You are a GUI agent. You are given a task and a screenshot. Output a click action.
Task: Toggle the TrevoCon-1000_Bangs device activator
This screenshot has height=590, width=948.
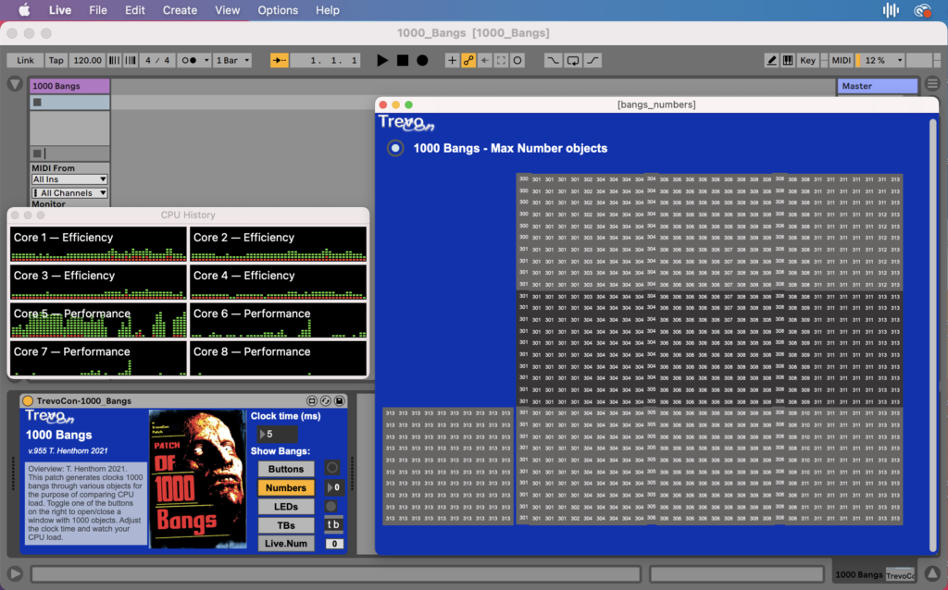(28, 400)
